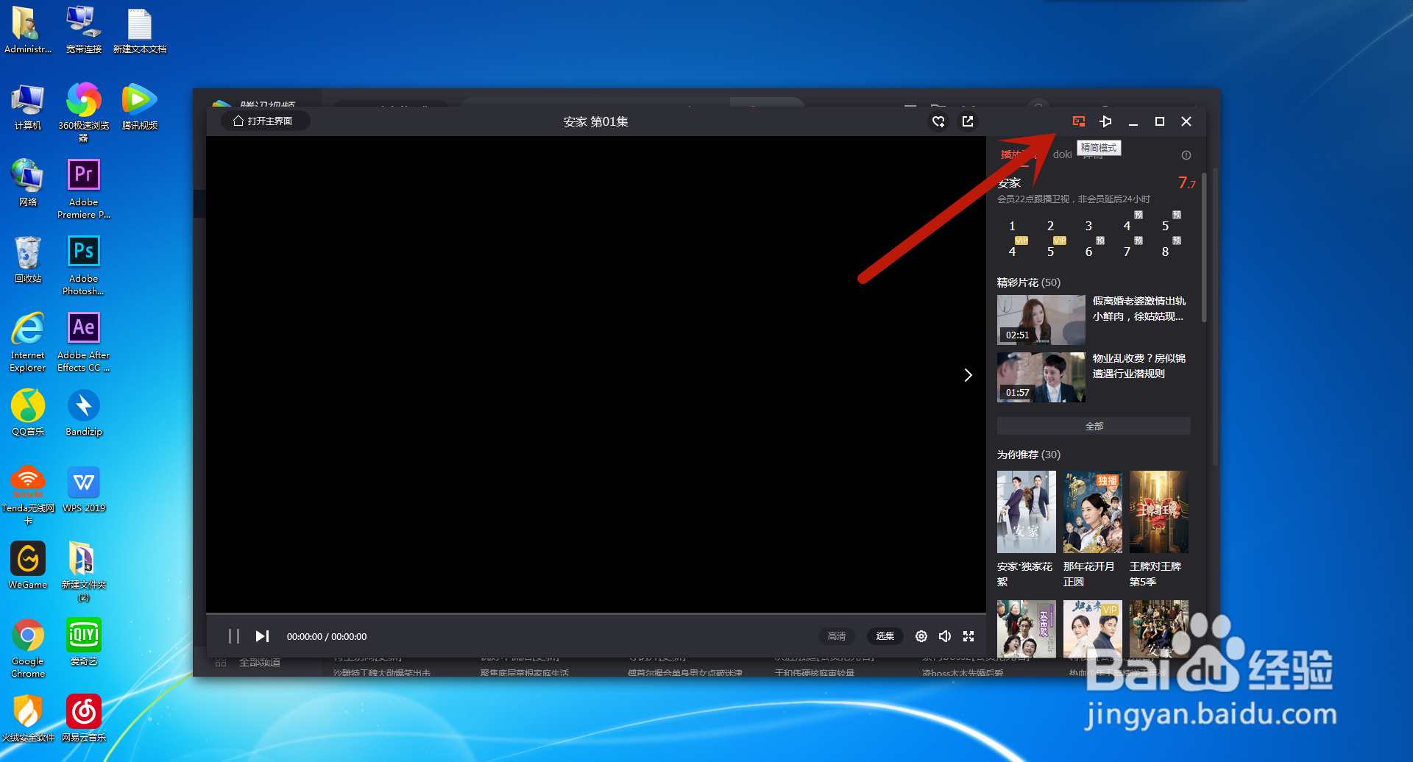Open the 选集 episode picker
Image resolution: width=1413 pixels, height=762 pixels.
pos(885,636)
